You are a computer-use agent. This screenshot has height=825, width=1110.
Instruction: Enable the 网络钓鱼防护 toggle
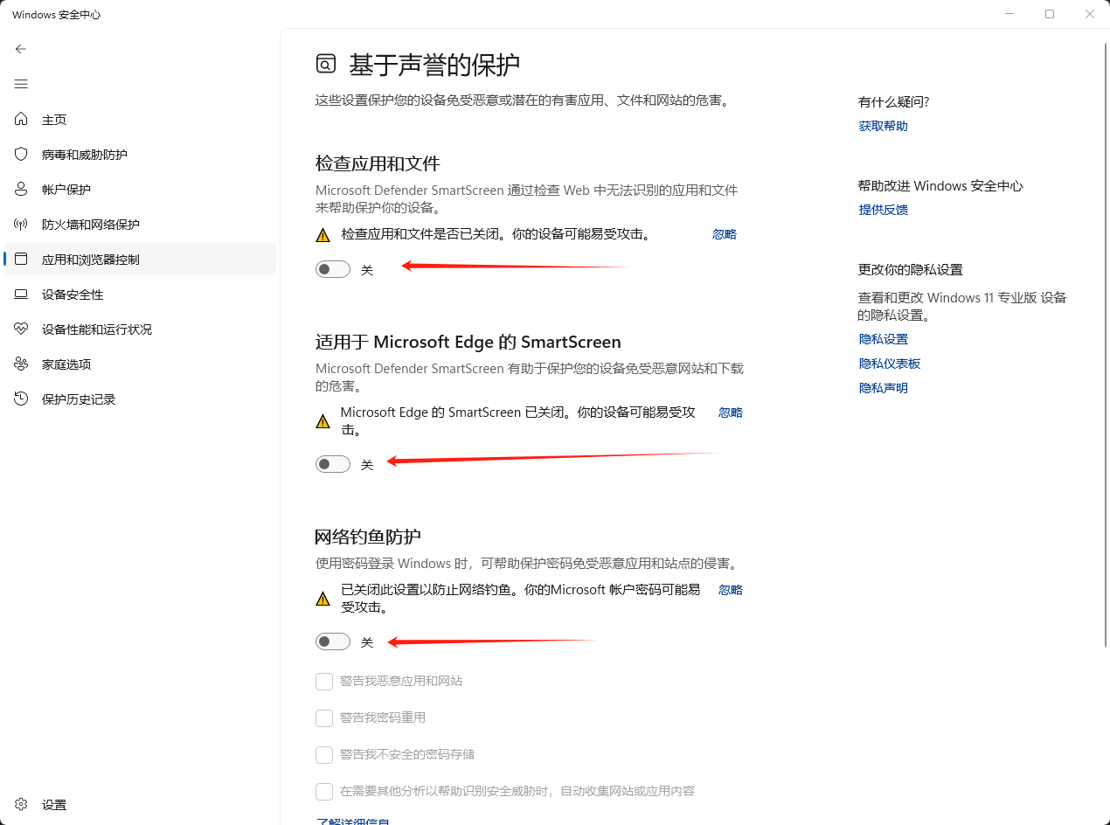[332, 641]
